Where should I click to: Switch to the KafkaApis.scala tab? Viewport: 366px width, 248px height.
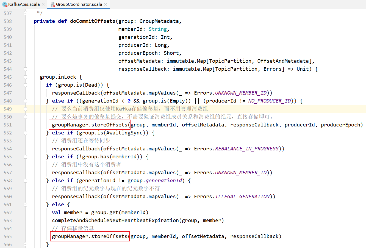click(x=24, y=4)
